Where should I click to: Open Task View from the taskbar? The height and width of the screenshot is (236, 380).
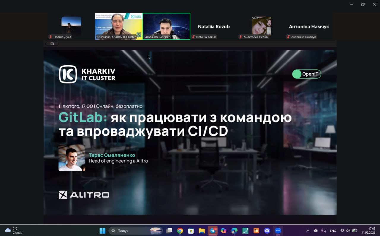click(169, 231)
